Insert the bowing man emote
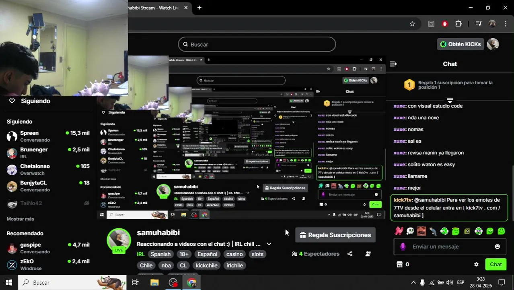 (x=433, y=231)
